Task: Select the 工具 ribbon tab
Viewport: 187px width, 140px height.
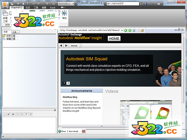Action: point(36,7)
